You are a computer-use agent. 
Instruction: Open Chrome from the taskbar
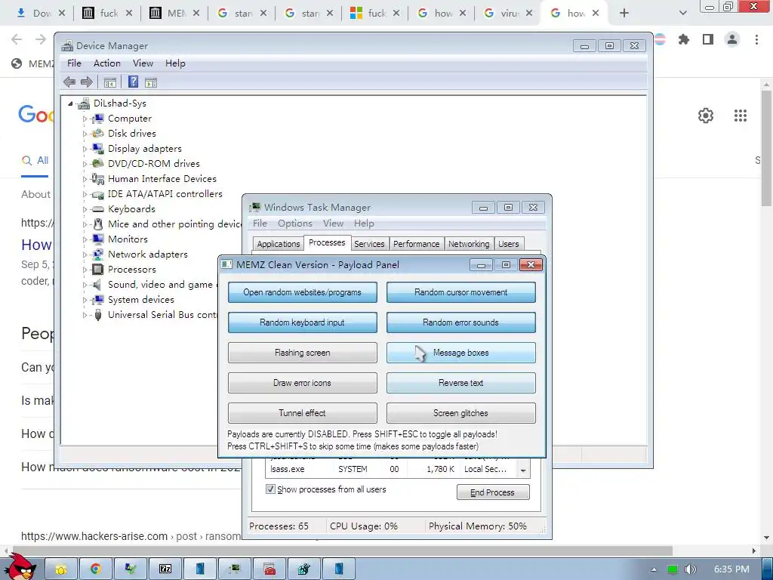(x=96, y=569)
